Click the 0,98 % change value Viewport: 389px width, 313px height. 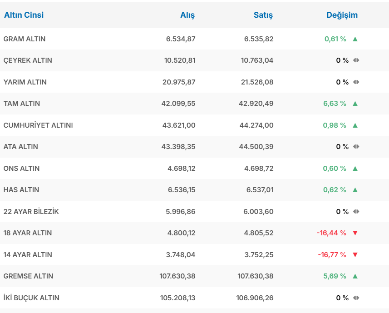coord(335,125)
